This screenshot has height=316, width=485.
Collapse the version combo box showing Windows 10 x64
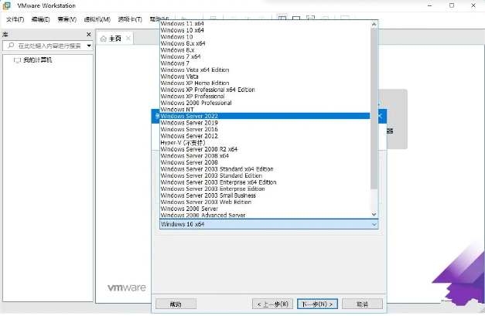click(374, 224)
